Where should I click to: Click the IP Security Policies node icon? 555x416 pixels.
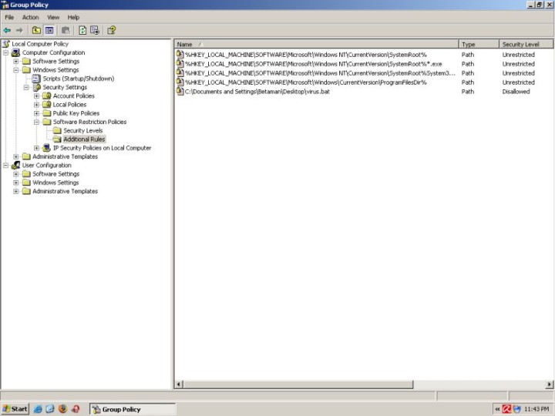coord(46,148)
